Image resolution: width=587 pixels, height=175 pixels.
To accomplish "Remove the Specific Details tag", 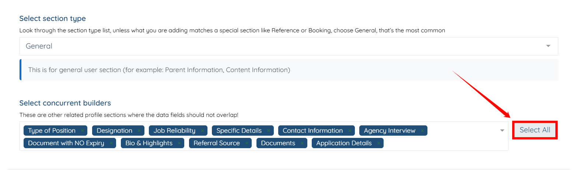I will [x=269, y=131].
